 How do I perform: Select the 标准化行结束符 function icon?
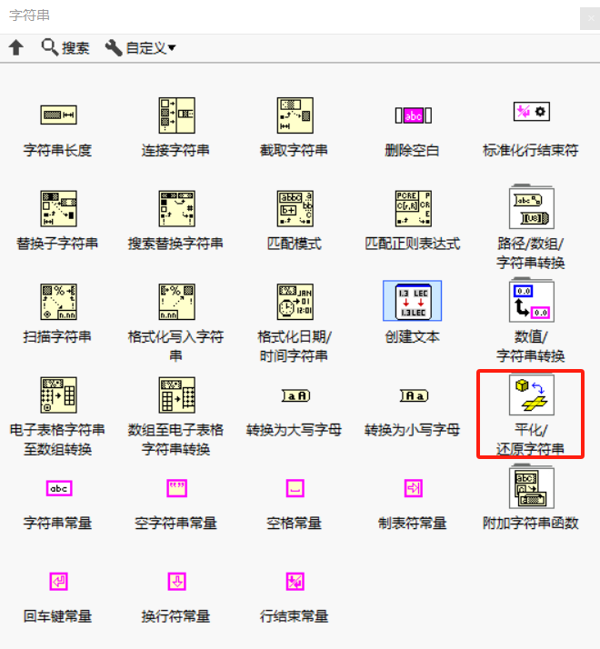532,111
